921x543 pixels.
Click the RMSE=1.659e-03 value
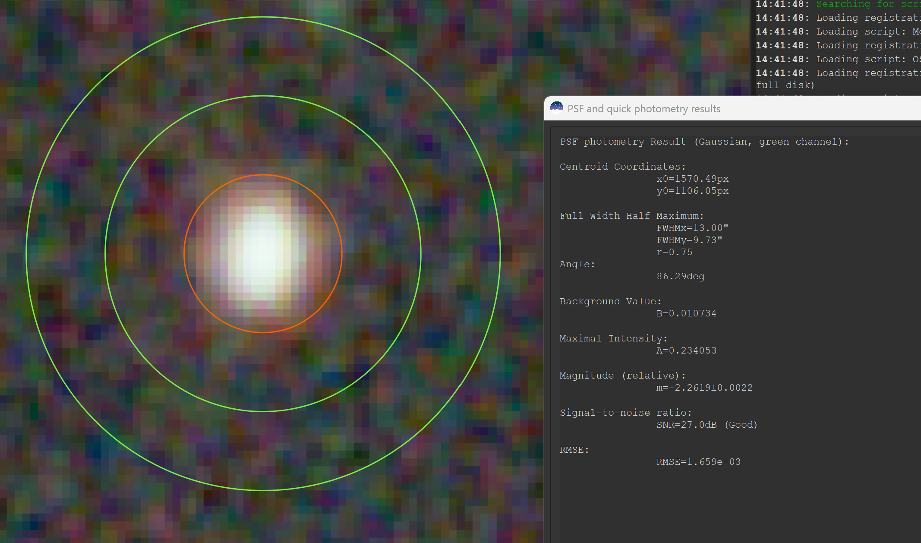pyautogui.click(x=698, y=462)
